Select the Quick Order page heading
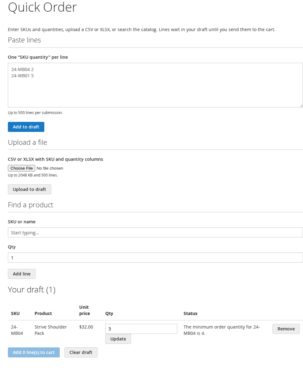This screenshot has height=370, width=303. (x=42, y=7)
